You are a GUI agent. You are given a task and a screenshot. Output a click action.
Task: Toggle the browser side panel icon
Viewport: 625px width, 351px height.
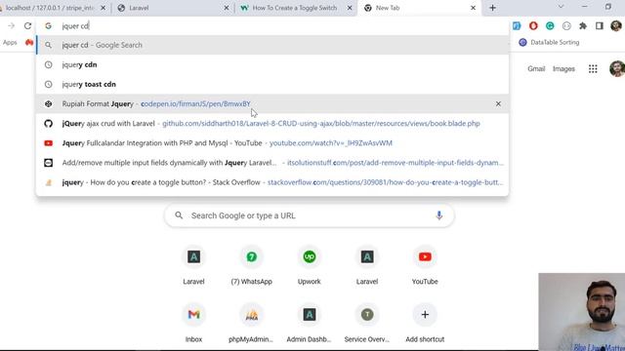coord(599,26)
